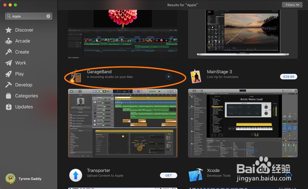The width and height of the screenshot is (308, 189).
Task: Select the Develop hammer icon
Action: tap(8, 85)
